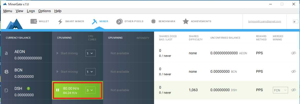Open the Other Pools tab

click(129, 21)
